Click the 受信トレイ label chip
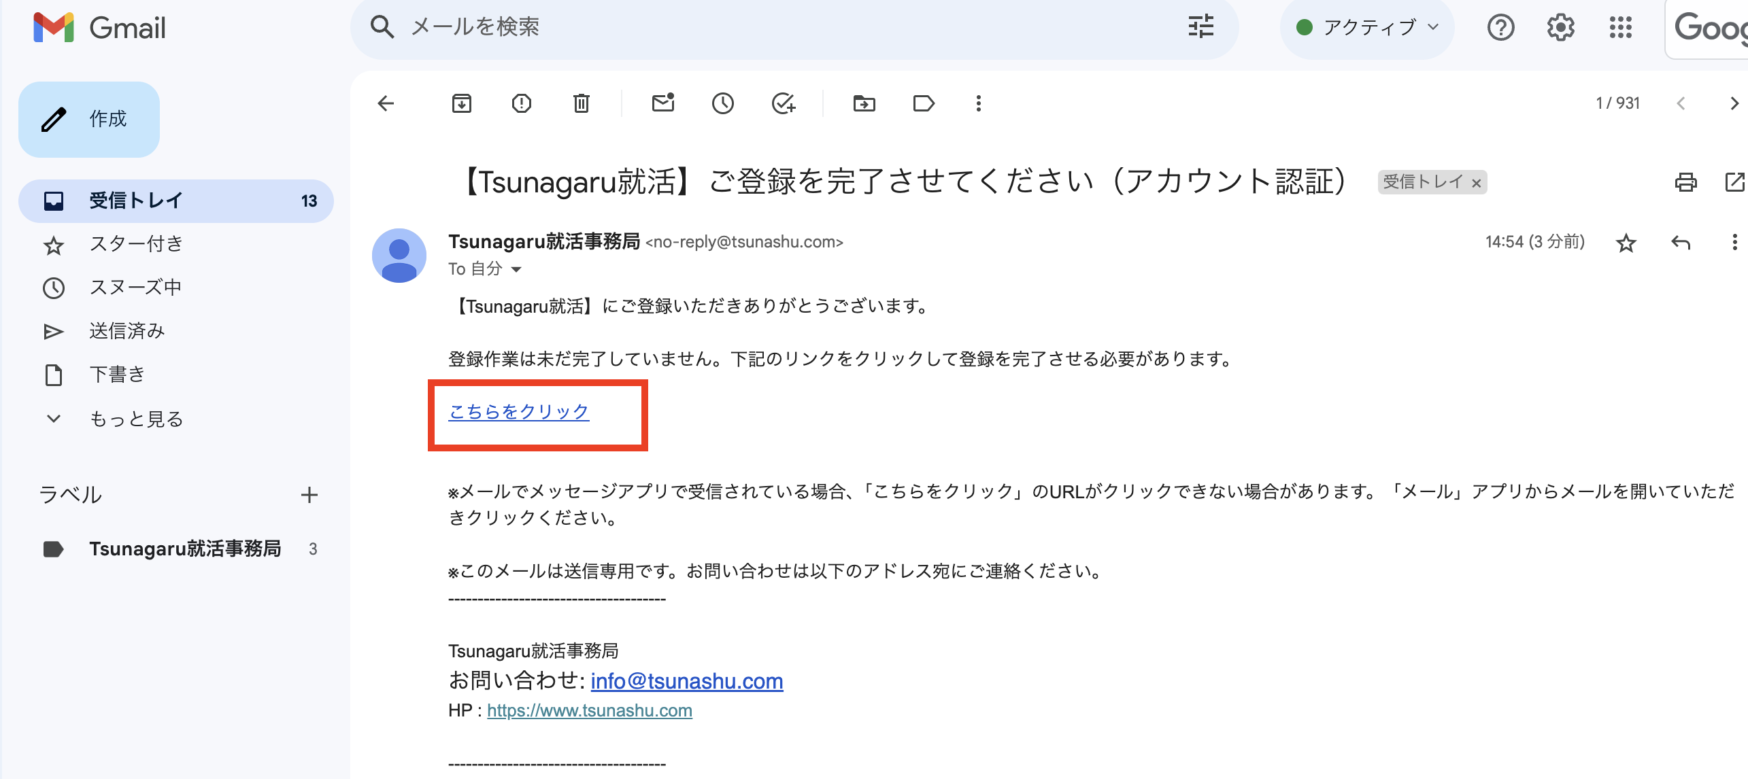This screenshot has width=1748, height=779. pos(1432,182)
